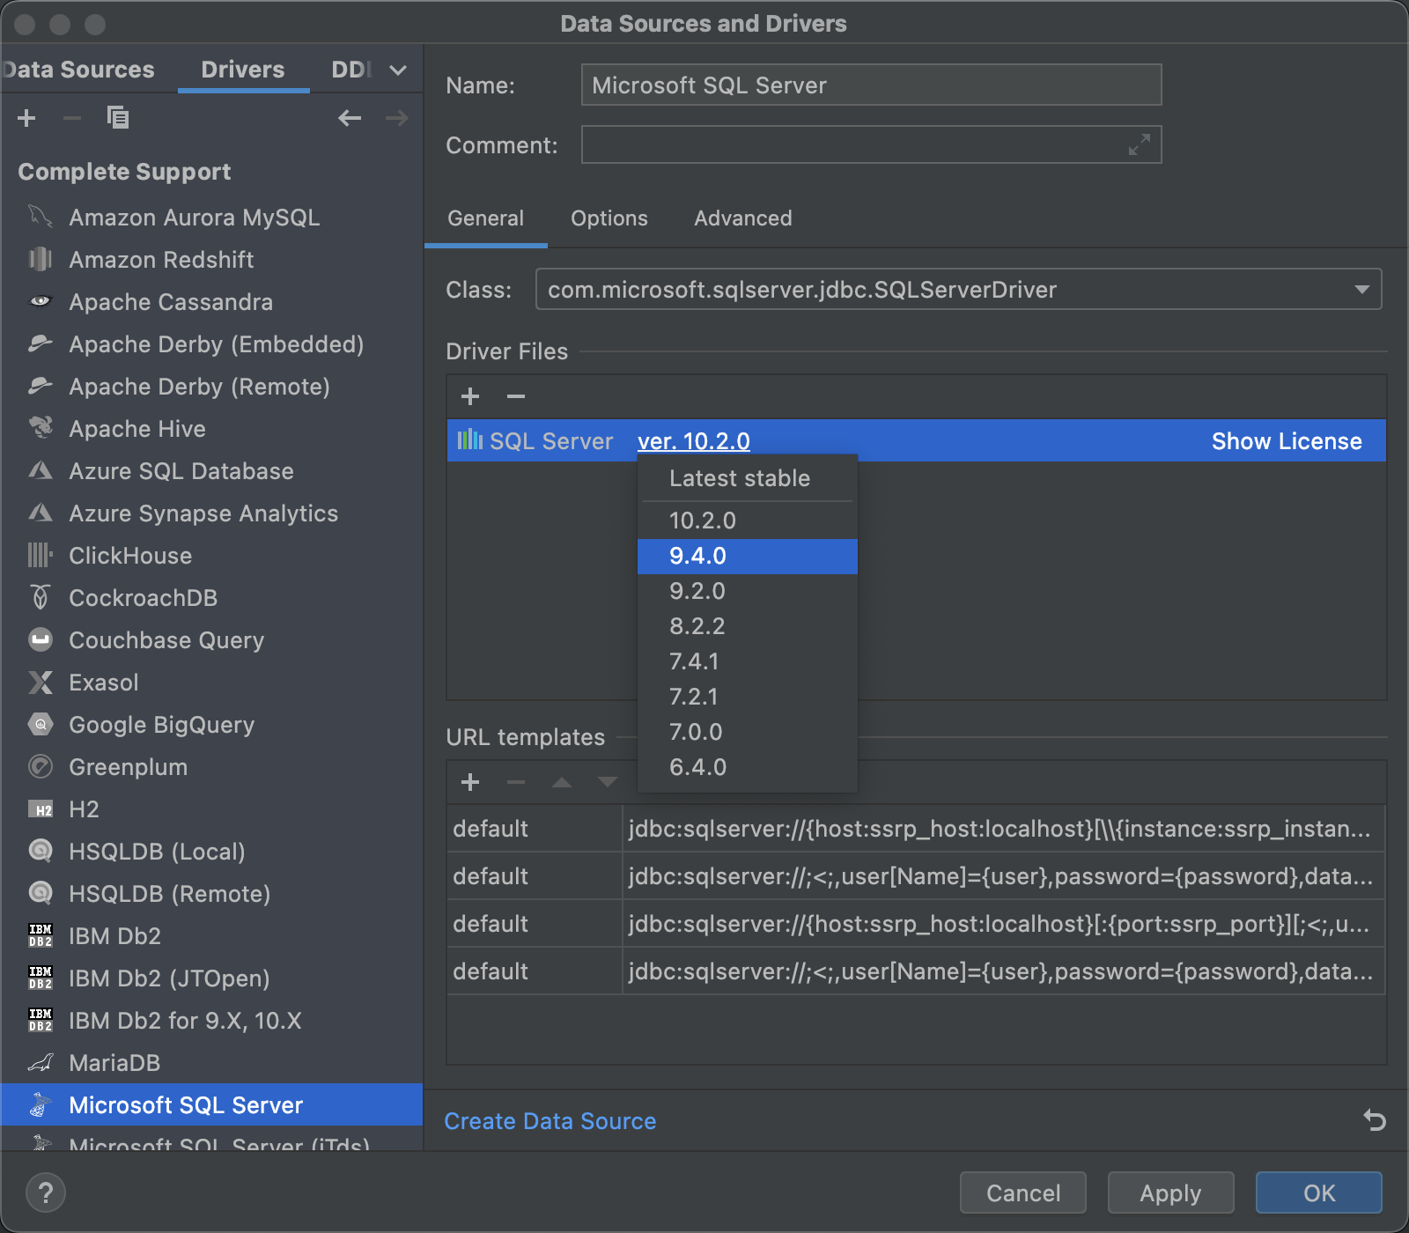The image size is (1409, 1233).
Task: Choose Latest stable from version menu
Action: [x=748, y=478]
